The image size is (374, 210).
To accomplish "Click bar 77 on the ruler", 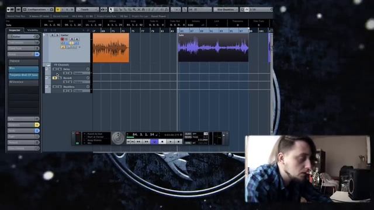I will tap(143, 31).
